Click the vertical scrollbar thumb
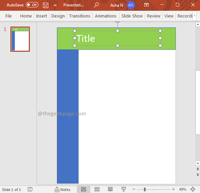 click(198, 102)
